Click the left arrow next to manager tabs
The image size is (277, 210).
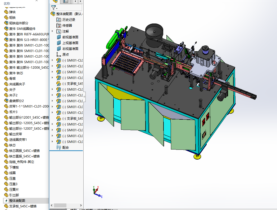(x=75, y=1)
